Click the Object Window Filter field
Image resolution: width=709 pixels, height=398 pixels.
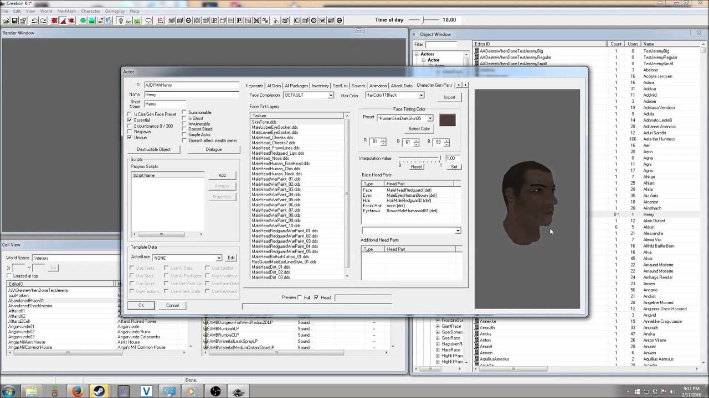441,44
